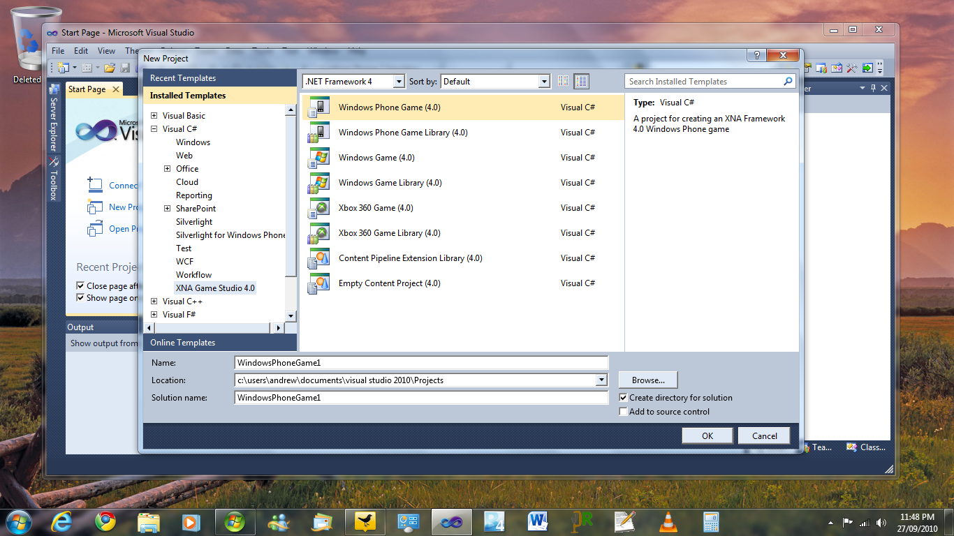Screen dimensions: 954x536
Task: Open Microsoft Word from the taskbar
Action: [x=538, y=521]
